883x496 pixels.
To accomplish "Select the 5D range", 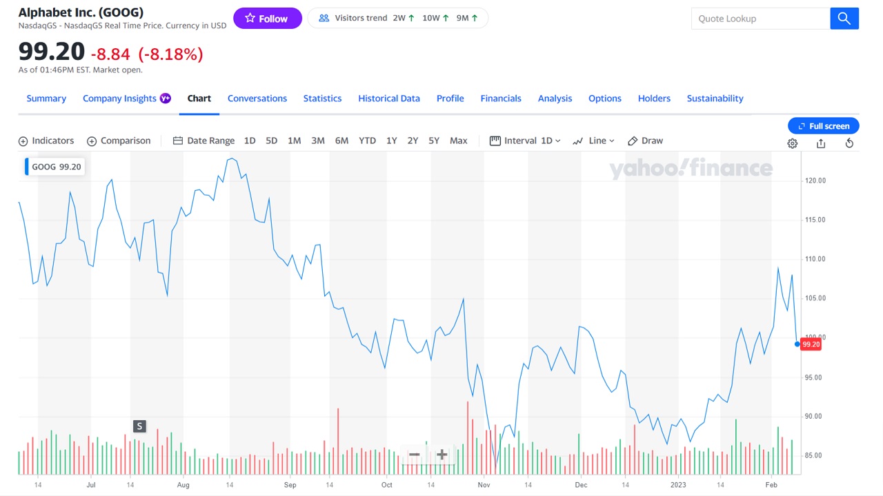I will tap(272, 141).
